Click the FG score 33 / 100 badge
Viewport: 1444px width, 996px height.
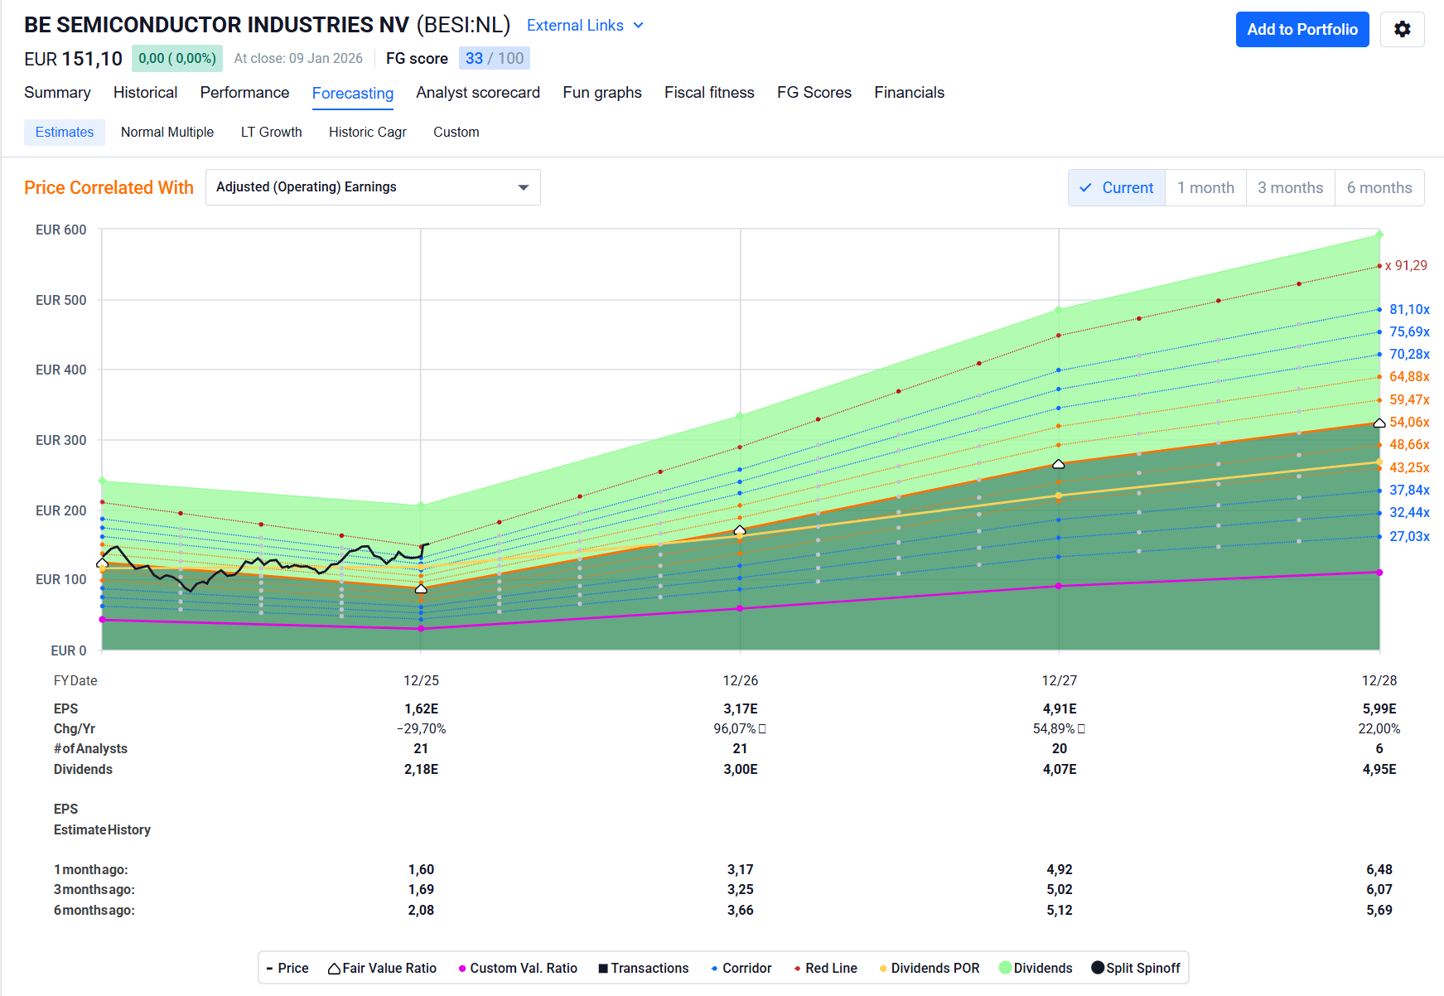pyautogui.click(x=494, y=59)
